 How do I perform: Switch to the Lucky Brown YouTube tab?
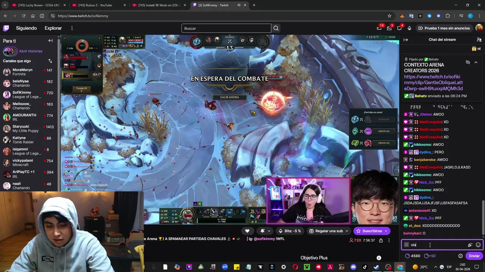click(x=39, y=5)
